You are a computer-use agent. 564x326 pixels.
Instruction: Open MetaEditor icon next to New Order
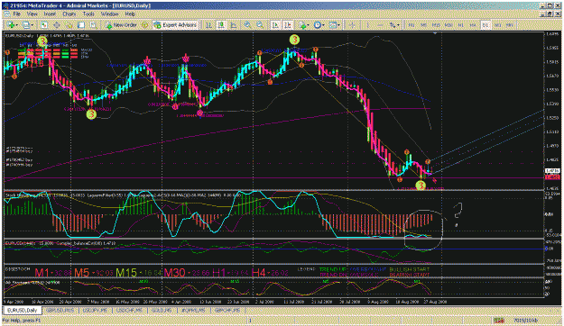click(x=144, y=25)
